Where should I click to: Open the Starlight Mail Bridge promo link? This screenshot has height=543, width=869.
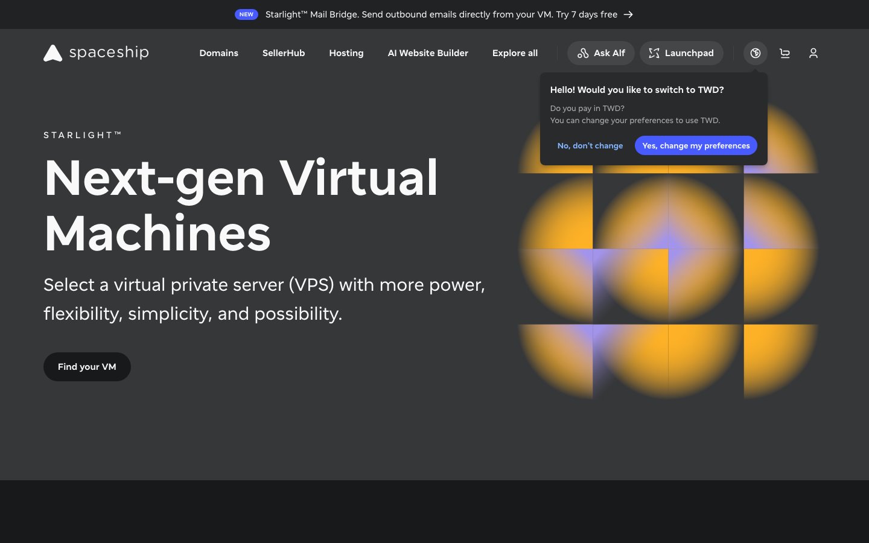pyautogui.click(x=441, y=14)
